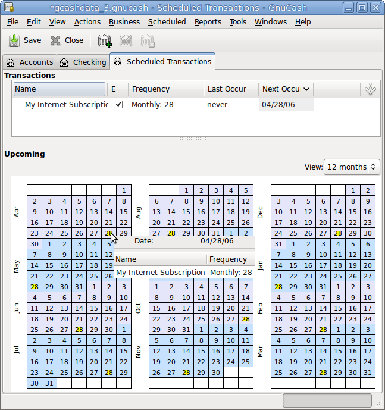
Task: Open the Scheduled menu
Action: point(167,22)
